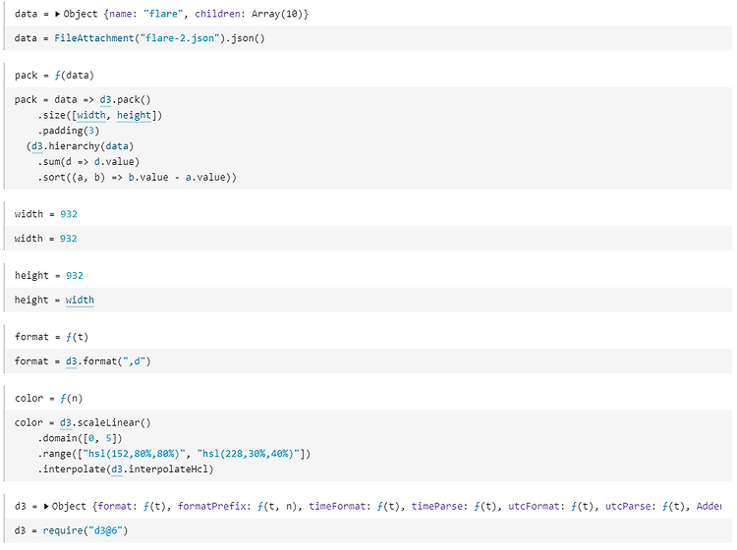
Task: Expand the data Object disclosure triangle
Action: pos(57,14)
